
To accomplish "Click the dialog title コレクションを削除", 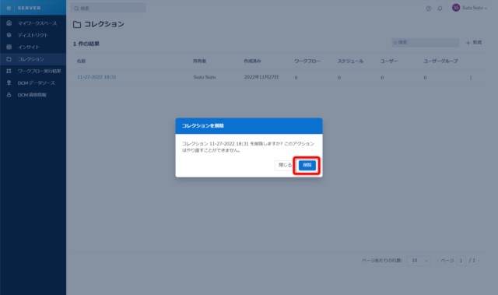I will [202, 126].
